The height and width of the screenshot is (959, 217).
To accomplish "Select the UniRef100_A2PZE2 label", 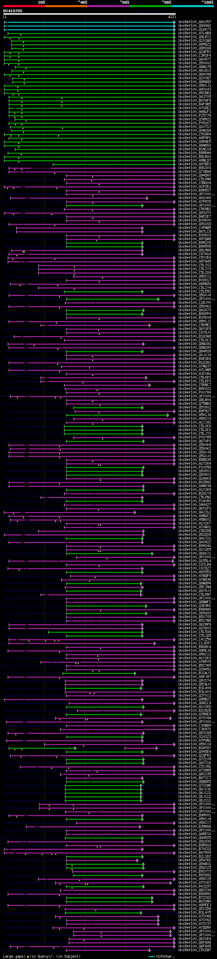I will click(195, 186).
